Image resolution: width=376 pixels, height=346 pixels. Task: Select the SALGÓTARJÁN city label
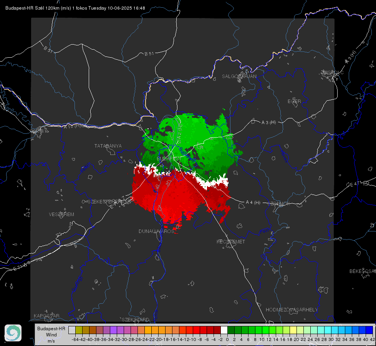pyautogui.click(x=239, y=77)
